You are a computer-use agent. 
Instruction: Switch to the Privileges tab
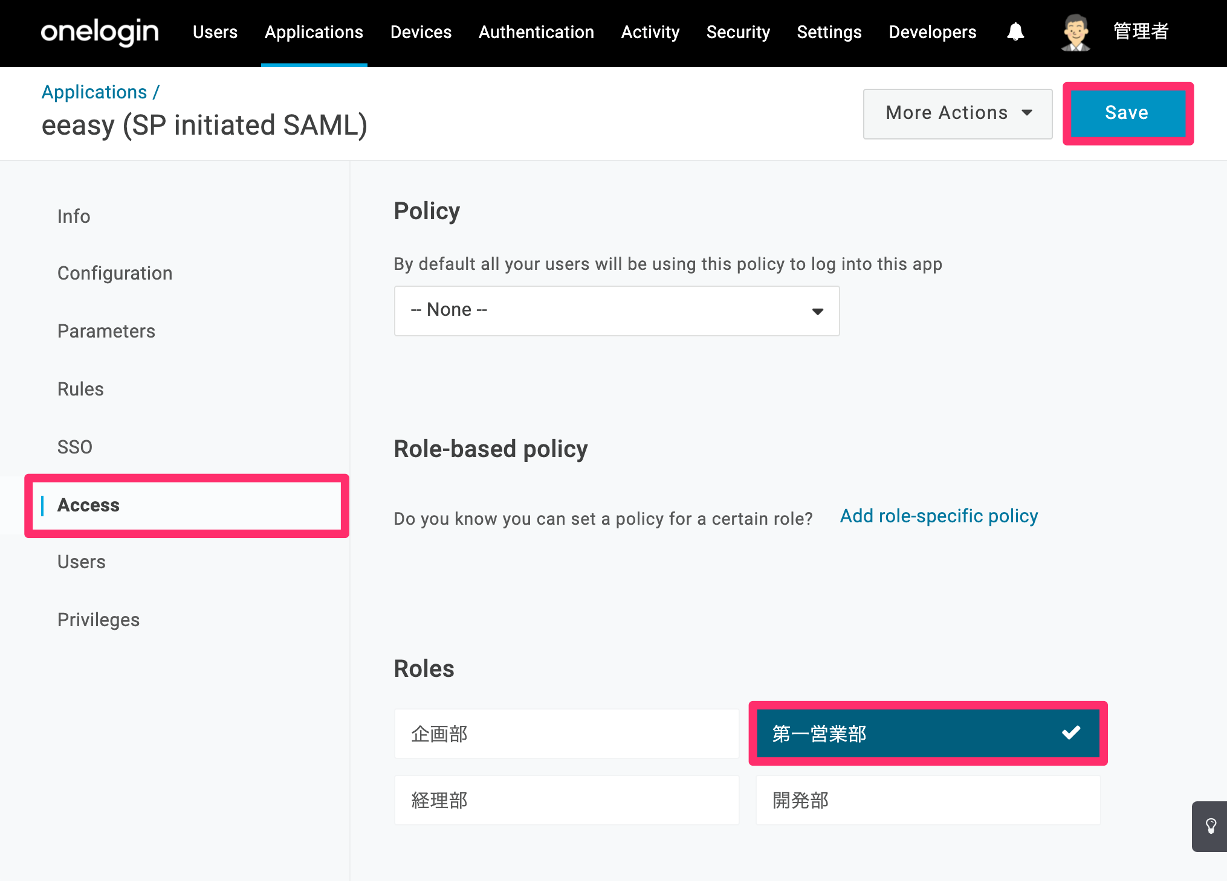99,620
